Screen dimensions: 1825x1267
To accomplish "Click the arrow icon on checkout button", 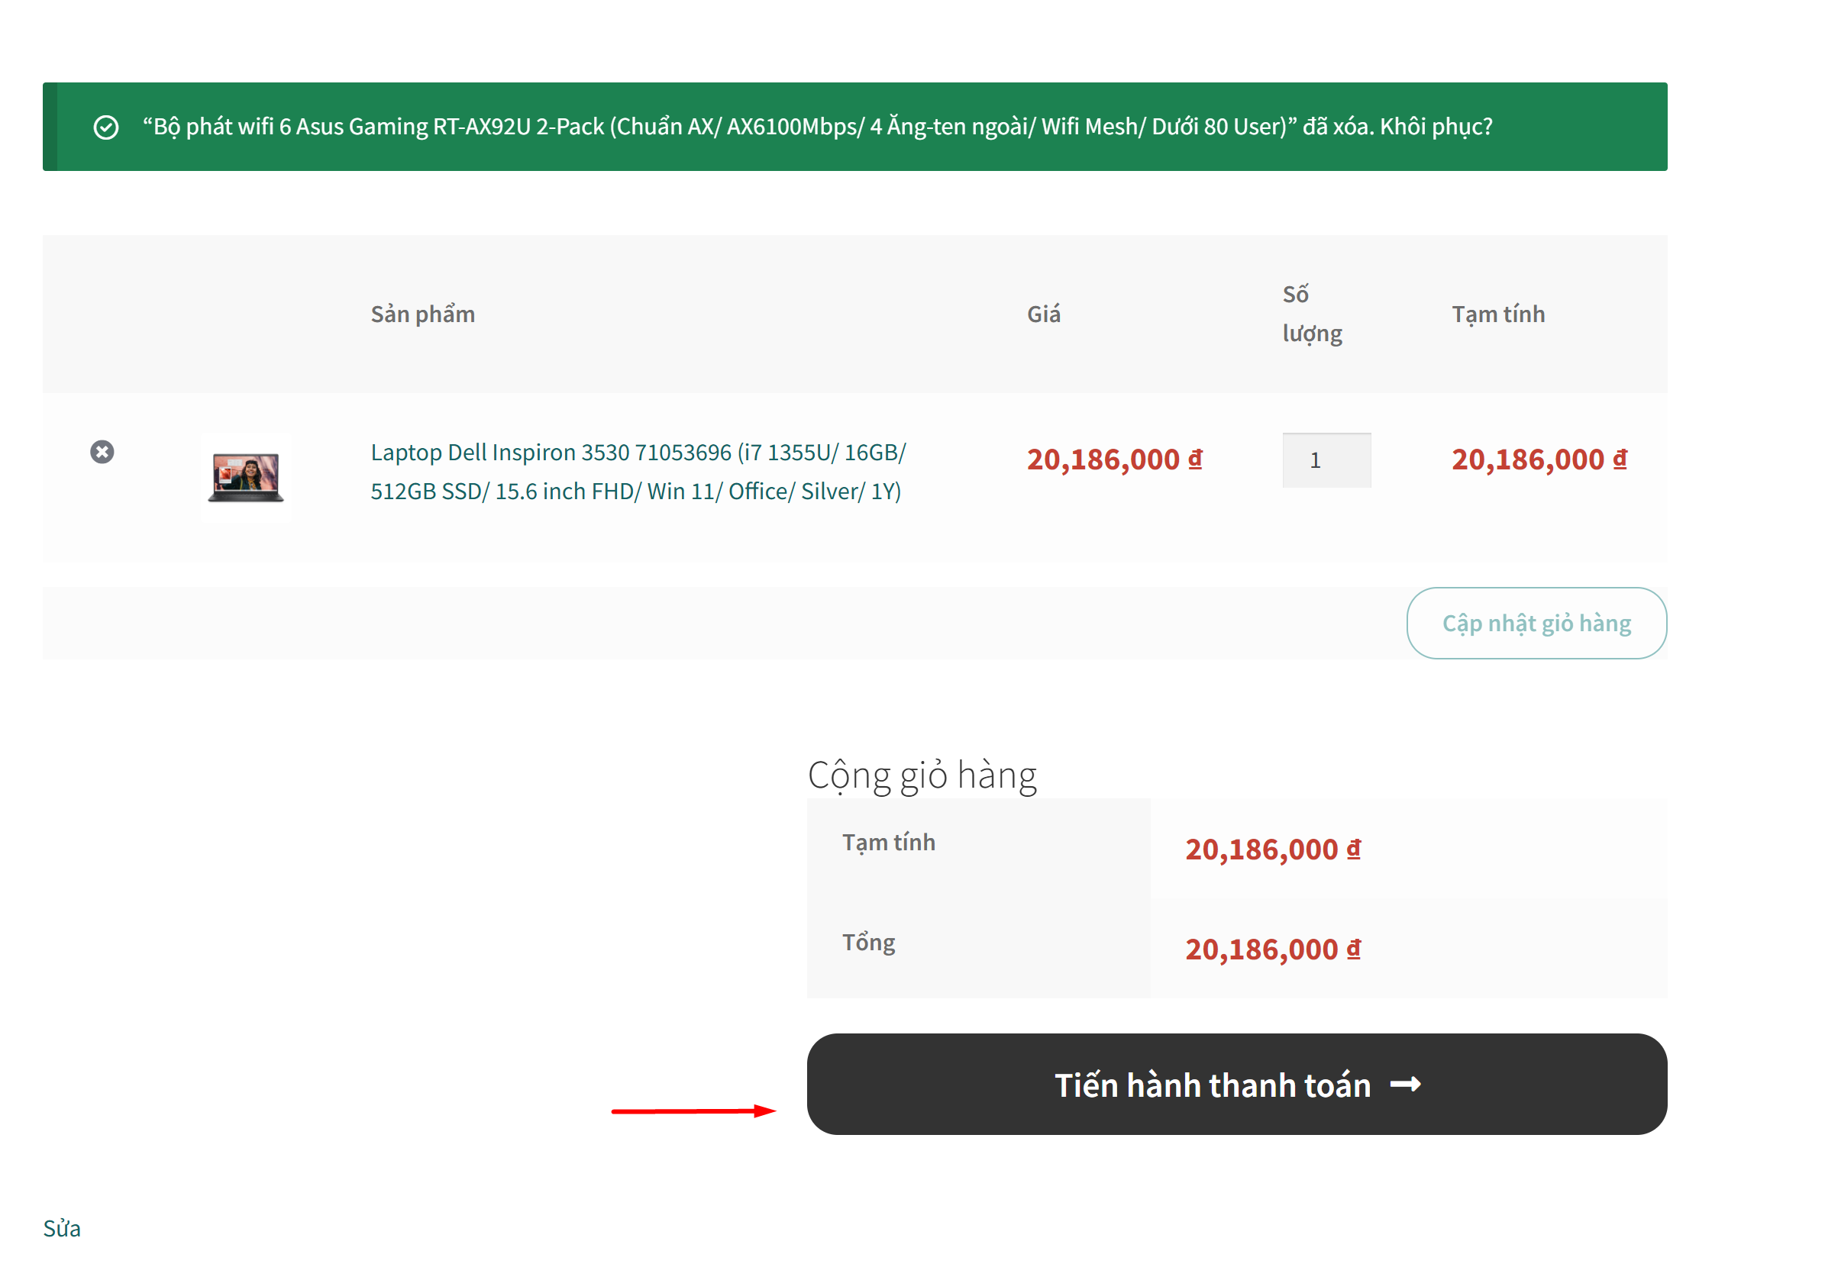I will pos(1405,1085).
